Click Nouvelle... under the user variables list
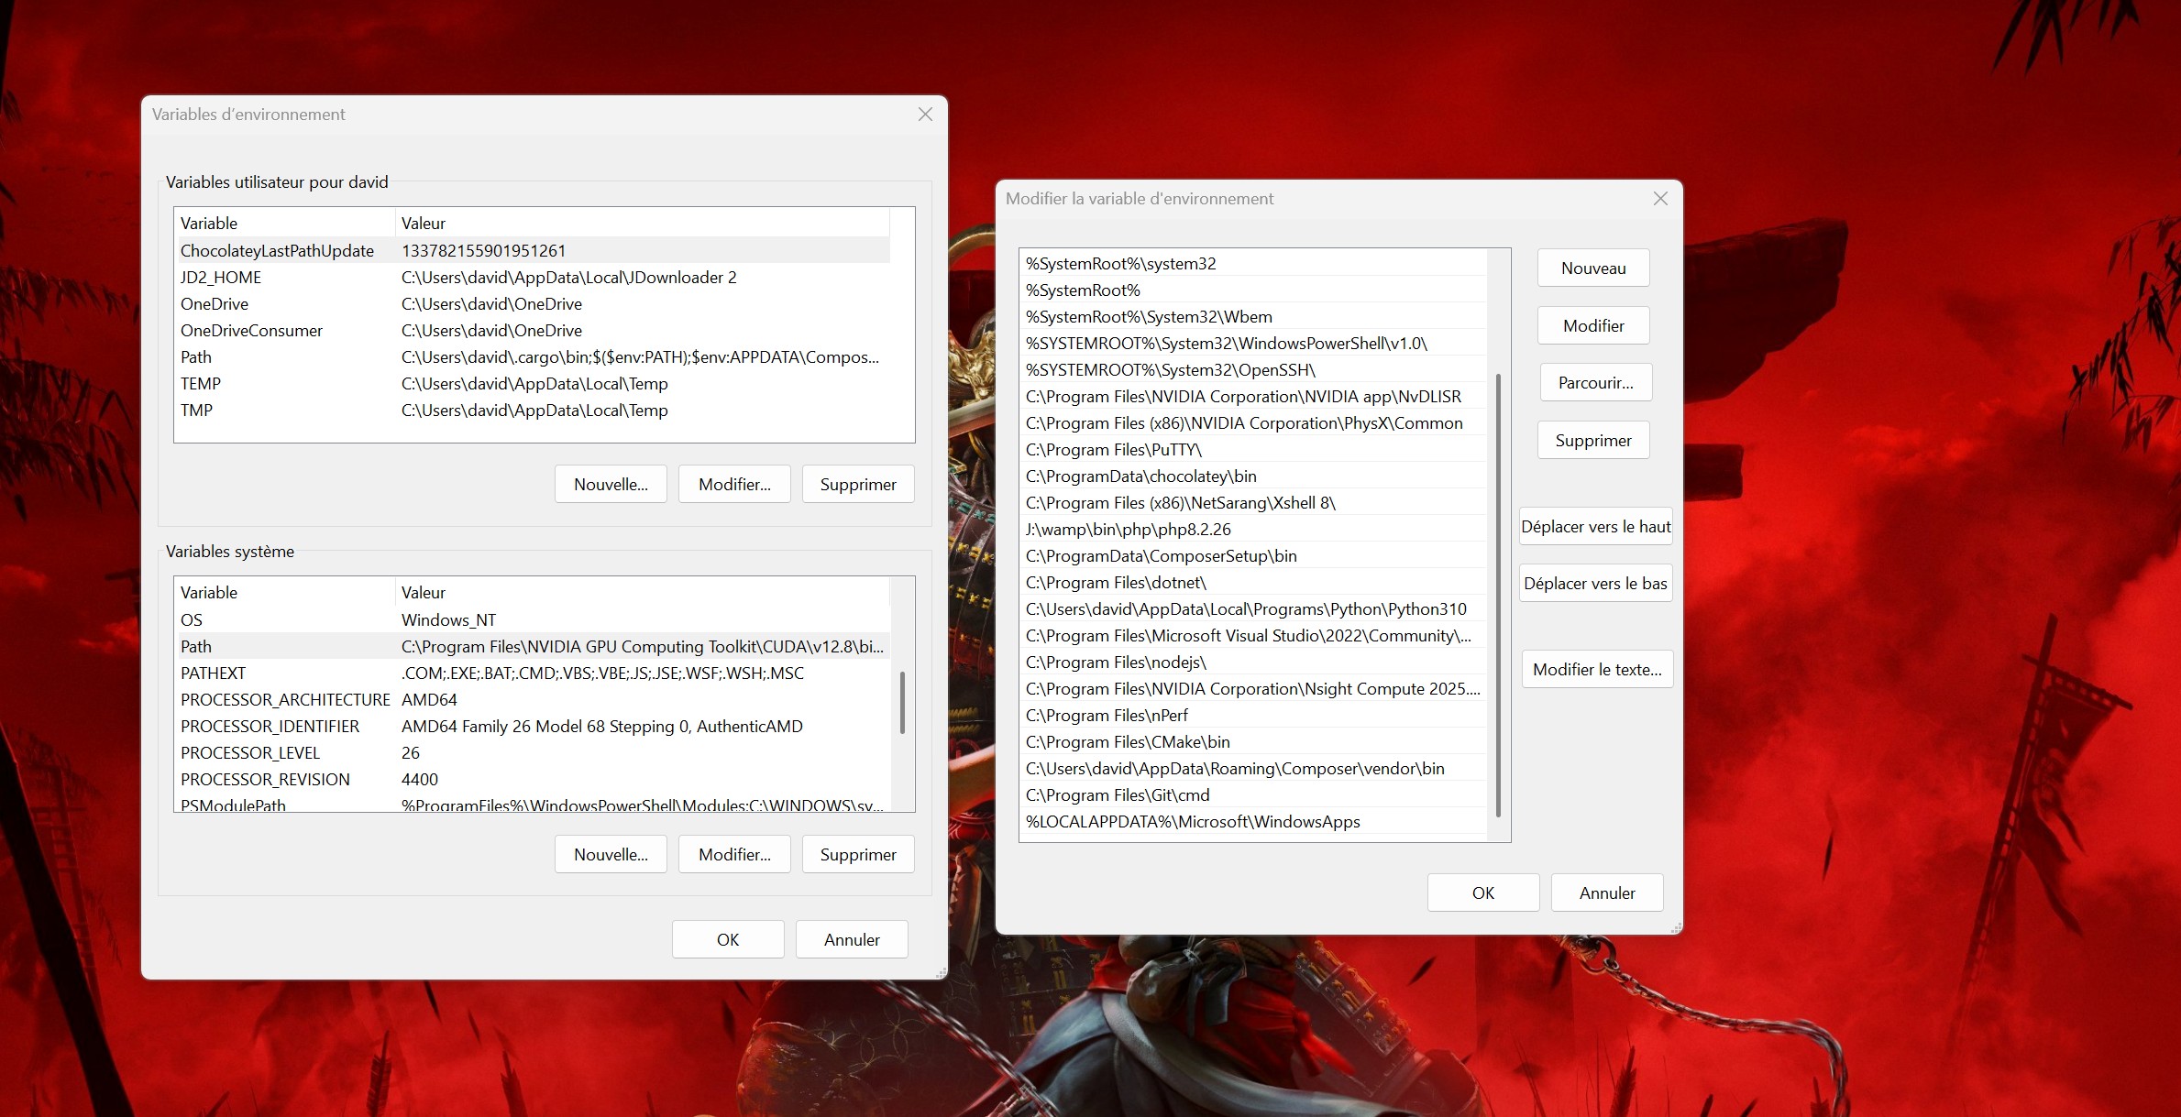2181x1117 pixels. click(611, 485)
